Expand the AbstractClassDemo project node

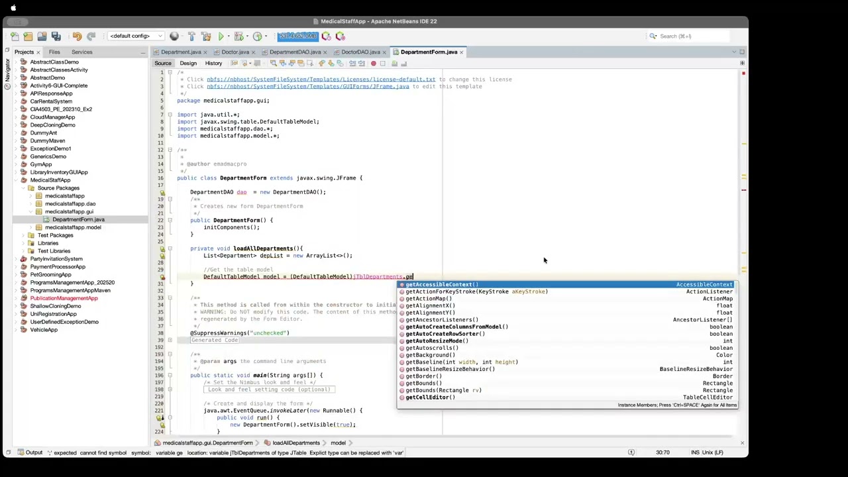tap(15, 62)
